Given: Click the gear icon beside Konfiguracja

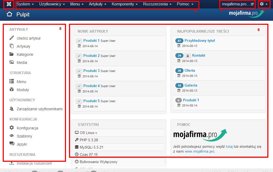Looking at the screenshot, I should point(12,128).
